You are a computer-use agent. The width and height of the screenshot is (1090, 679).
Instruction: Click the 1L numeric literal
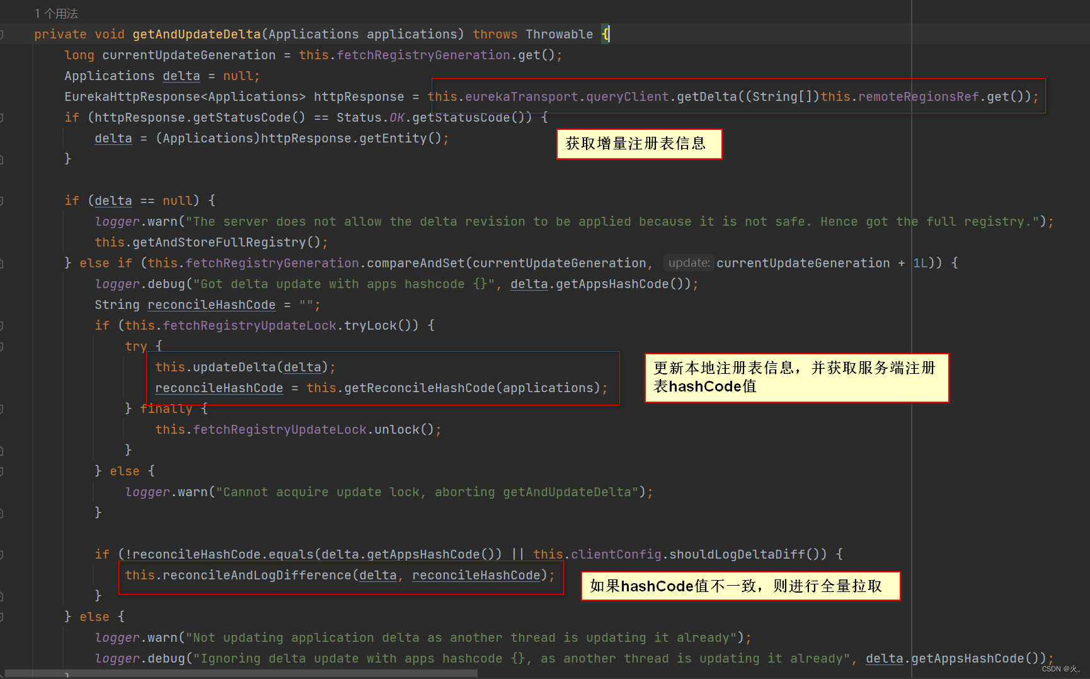pyautogui.click(x=921, y=263)
